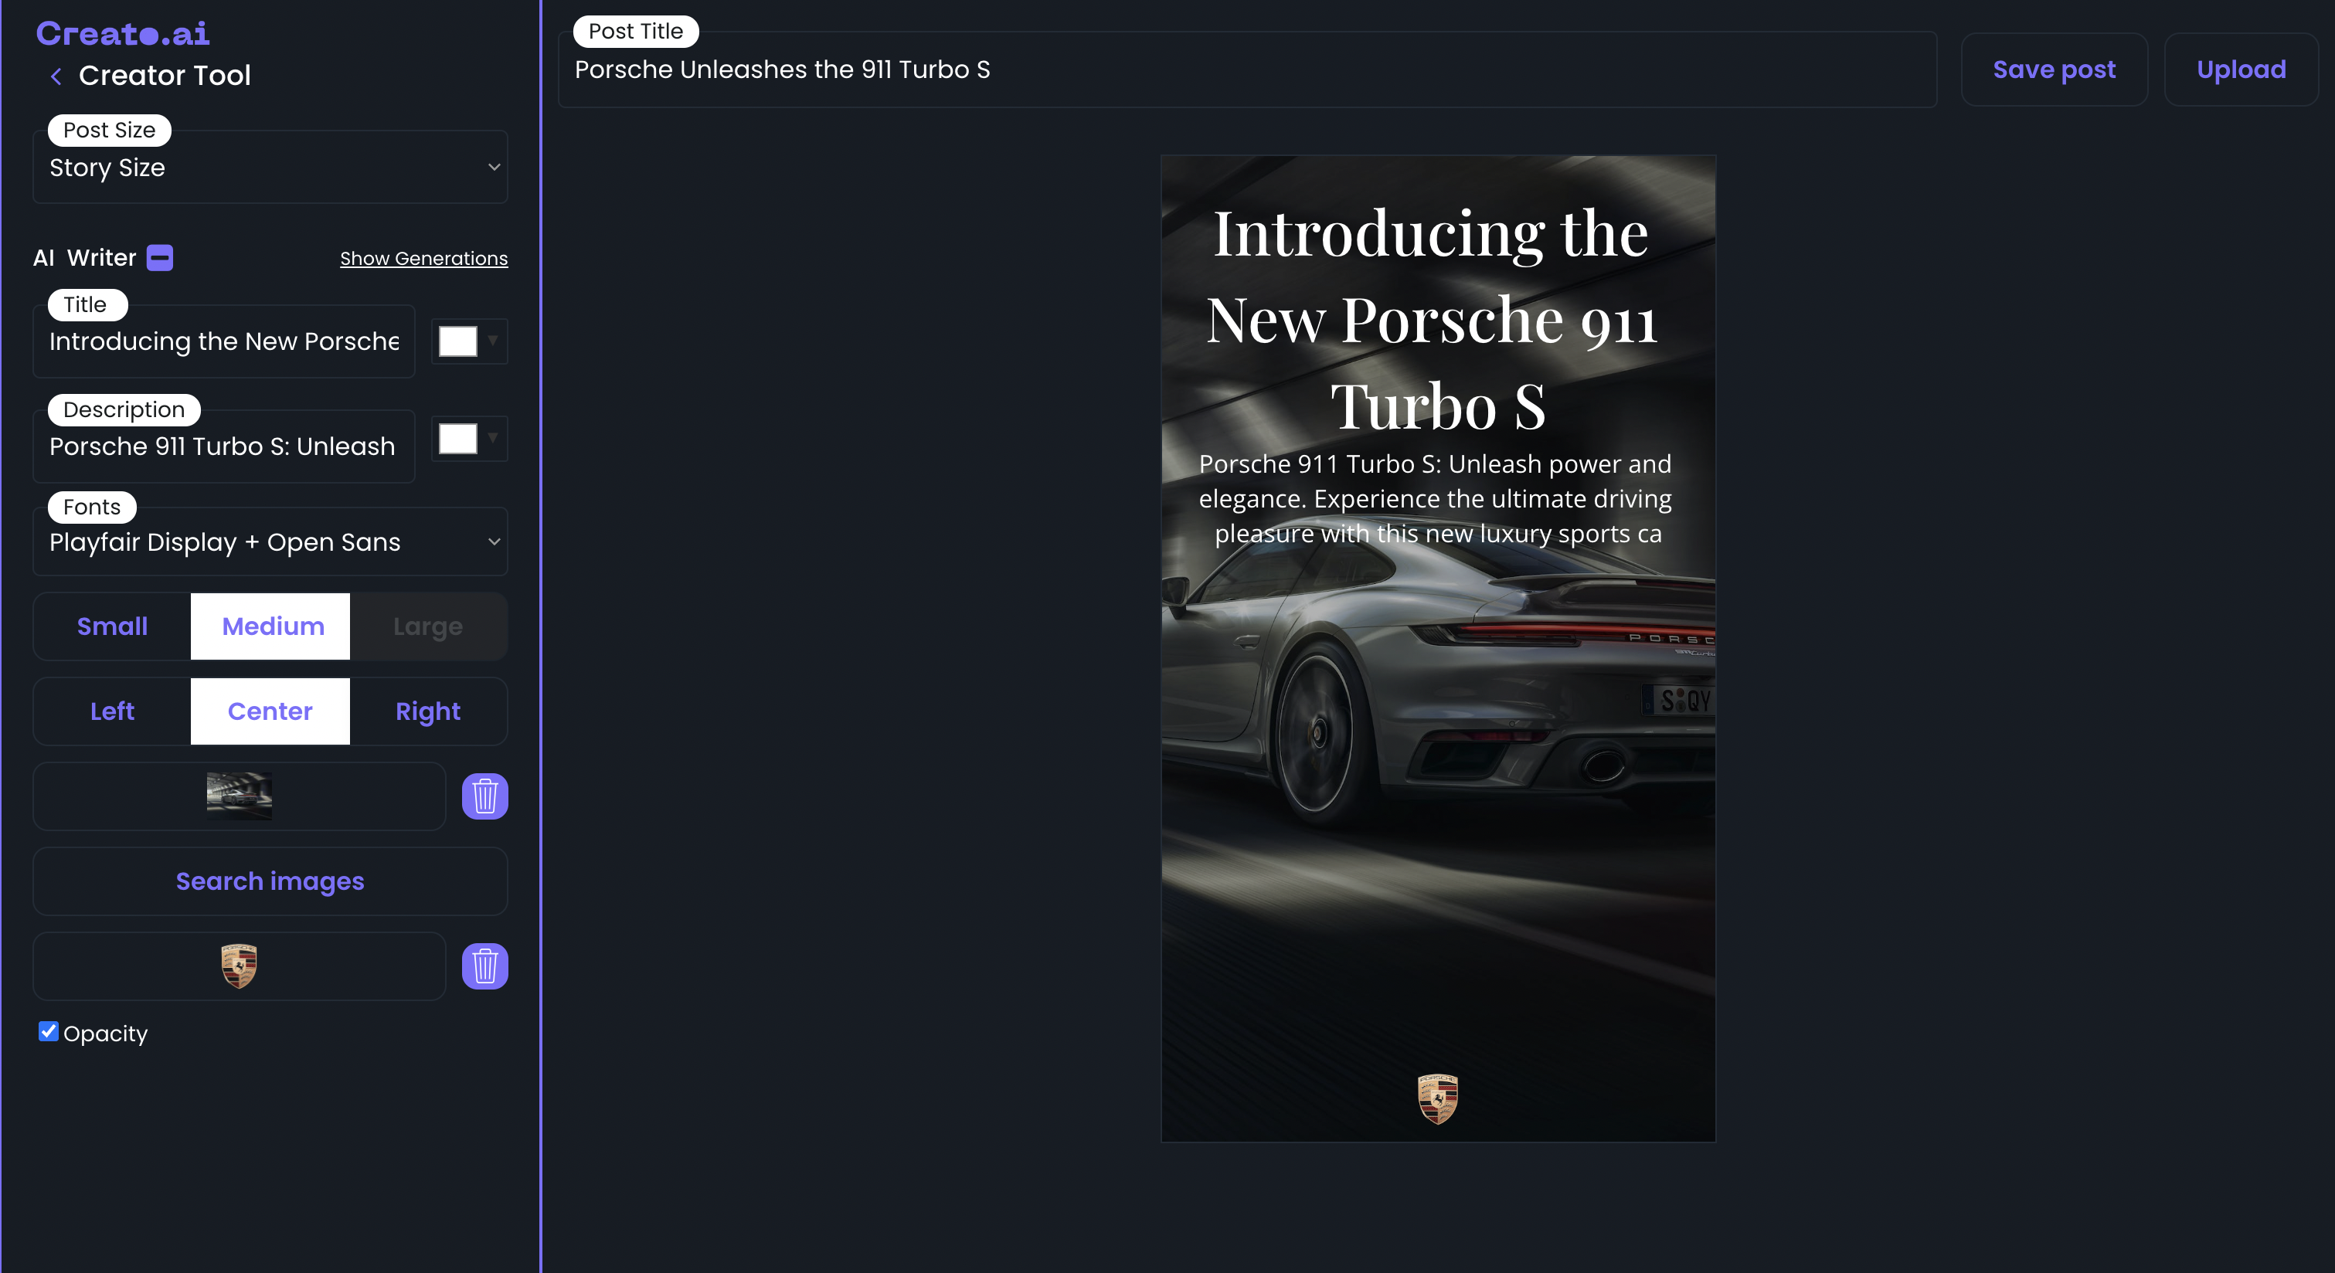Click the AI Writer label
The image size is (2335, 1273).
tap(84, 257)
